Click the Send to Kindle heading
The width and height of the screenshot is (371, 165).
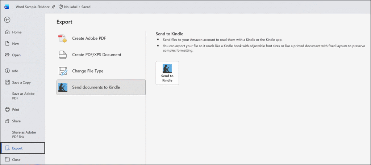point(170,34)
